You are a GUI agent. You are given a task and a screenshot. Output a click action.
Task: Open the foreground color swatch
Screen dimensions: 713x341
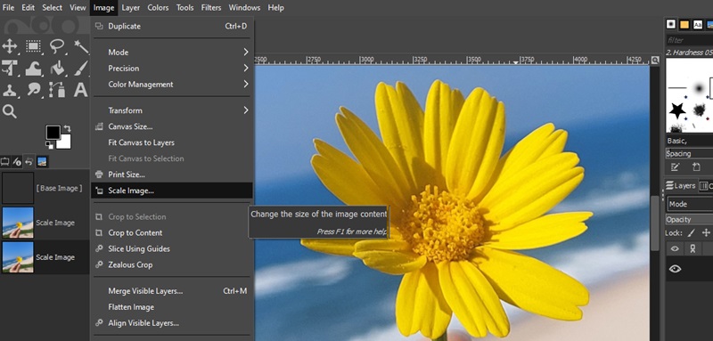pos(53,132)
